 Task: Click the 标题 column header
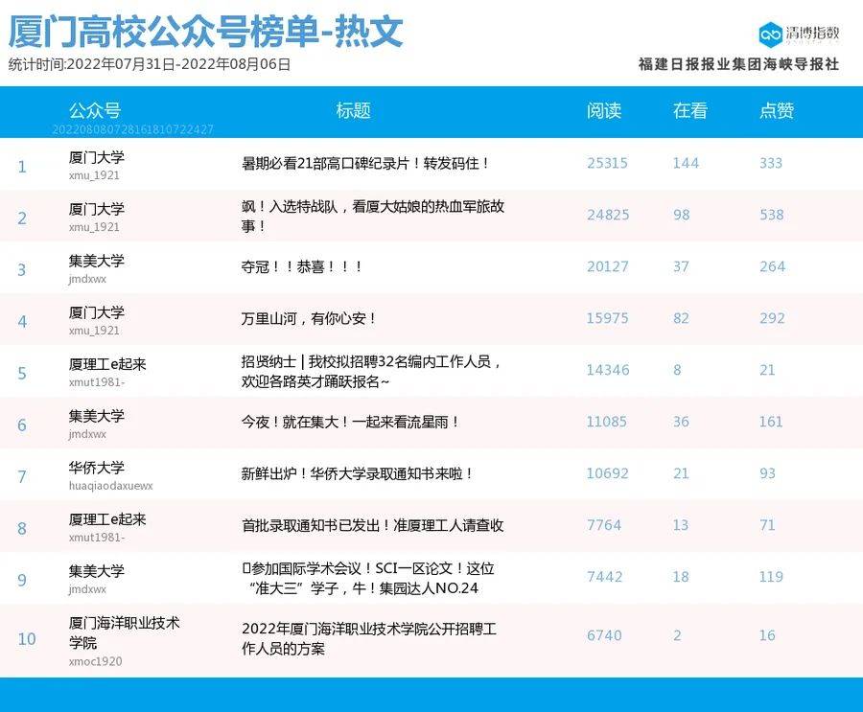coord(353,110)
